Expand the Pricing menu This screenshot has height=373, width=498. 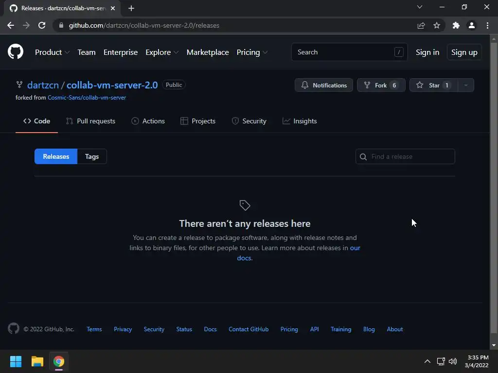pyautogui.click(x=252, y=52)
